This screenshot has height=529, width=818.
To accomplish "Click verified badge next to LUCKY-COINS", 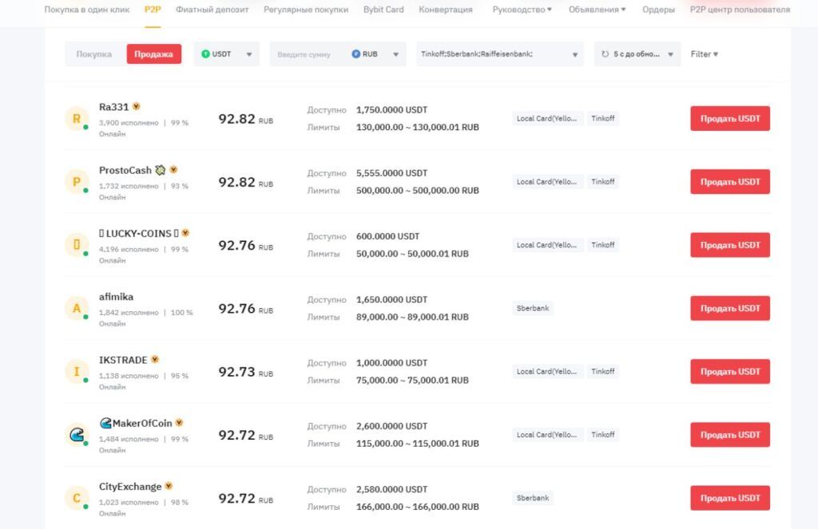I will click(x=185, y=232).
